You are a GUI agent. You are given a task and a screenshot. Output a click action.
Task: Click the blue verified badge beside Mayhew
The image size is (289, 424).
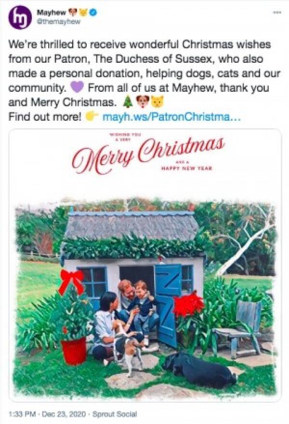pyautogui.click(x=93, y=12)
